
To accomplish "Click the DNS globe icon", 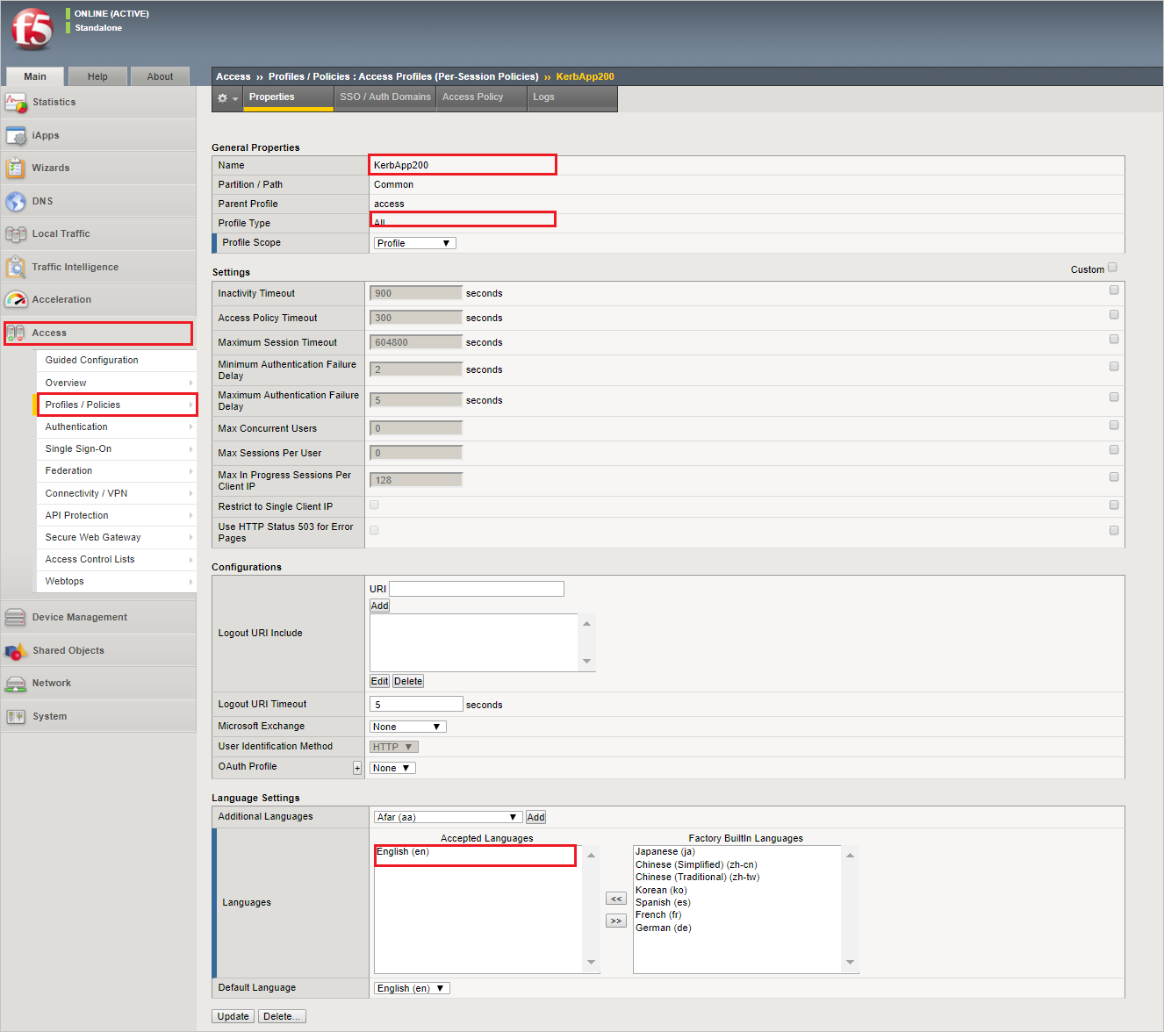I will pos(16,202).
